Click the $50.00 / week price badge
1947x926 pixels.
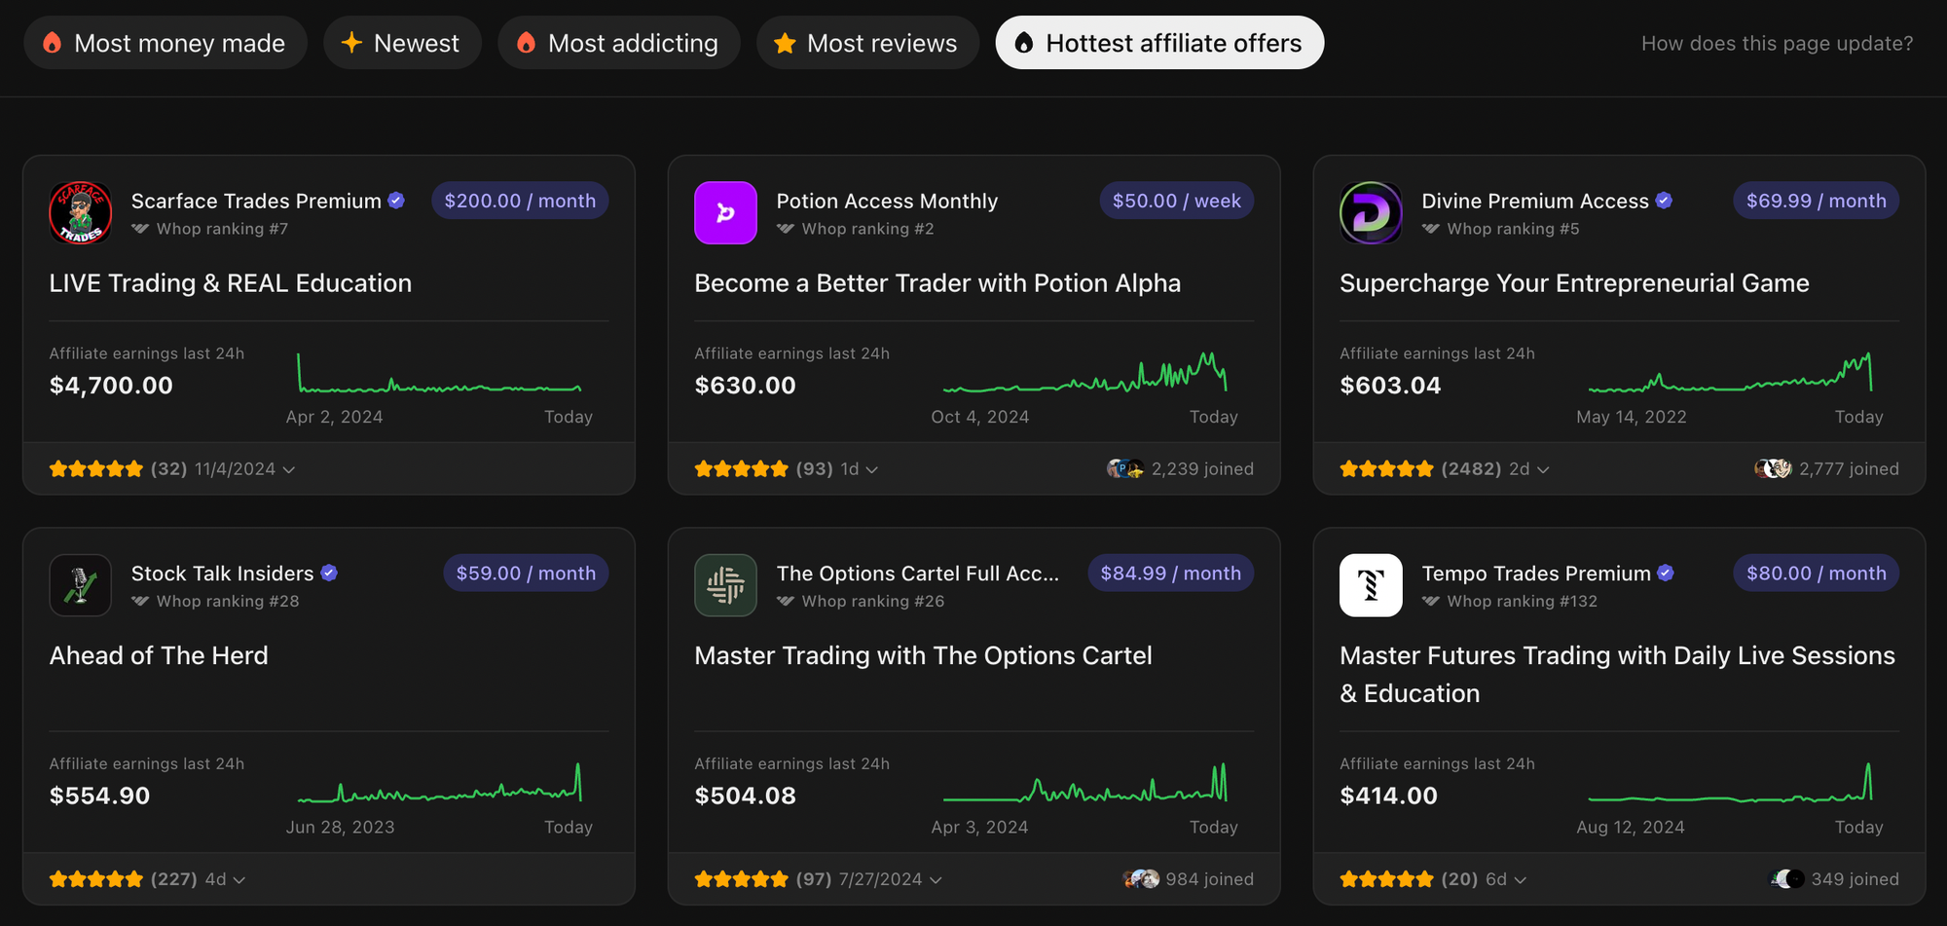coord(1177,201)
